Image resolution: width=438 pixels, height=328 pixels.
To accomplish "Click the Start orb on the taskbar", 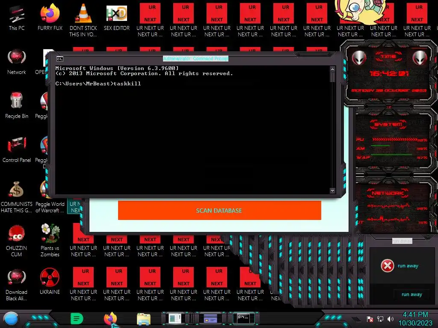I will (x=11, y=319).
